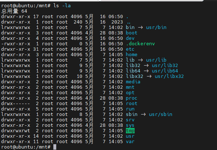Click the terminal cursor at bottom prompt
Image resolution: width=217 pixels, height=150 pixels.
point(55,147)
